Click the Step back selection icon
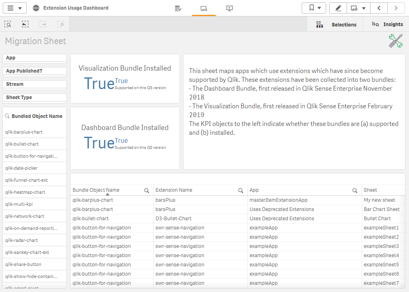Viewport: 409px width, 292px height. pos(25,24)
